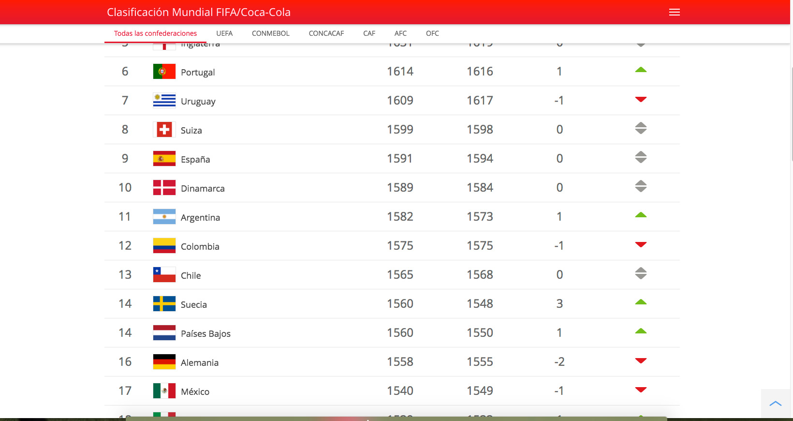Click green up arrow in Suecia row
Image resolution: width=793 pixels, height=421 pixels.
(641, 302)
